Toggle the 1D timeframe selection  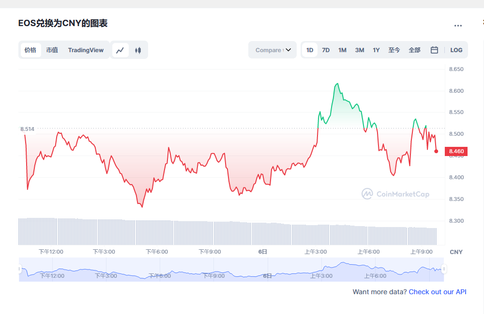pos(309,50)
